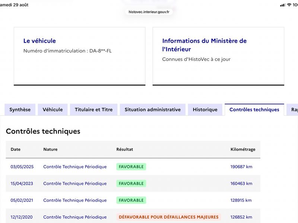Click the DÉFAVORABLE POUR DÉFAILLANCES MAJEURES badge
Screen dimensions: 298x223
[x=169, y=217]
